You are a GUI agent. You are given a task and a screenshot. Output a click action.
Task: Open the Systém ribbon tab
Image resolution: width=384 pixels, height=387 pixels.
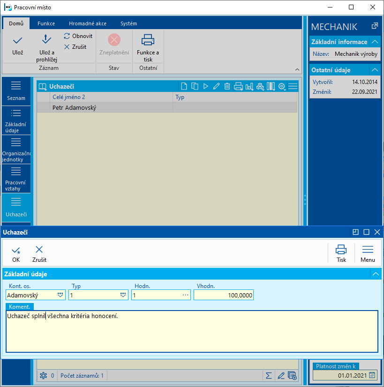click(128, 23)
